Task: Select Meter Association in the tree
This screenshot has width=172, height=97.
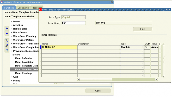Action: 25,62
